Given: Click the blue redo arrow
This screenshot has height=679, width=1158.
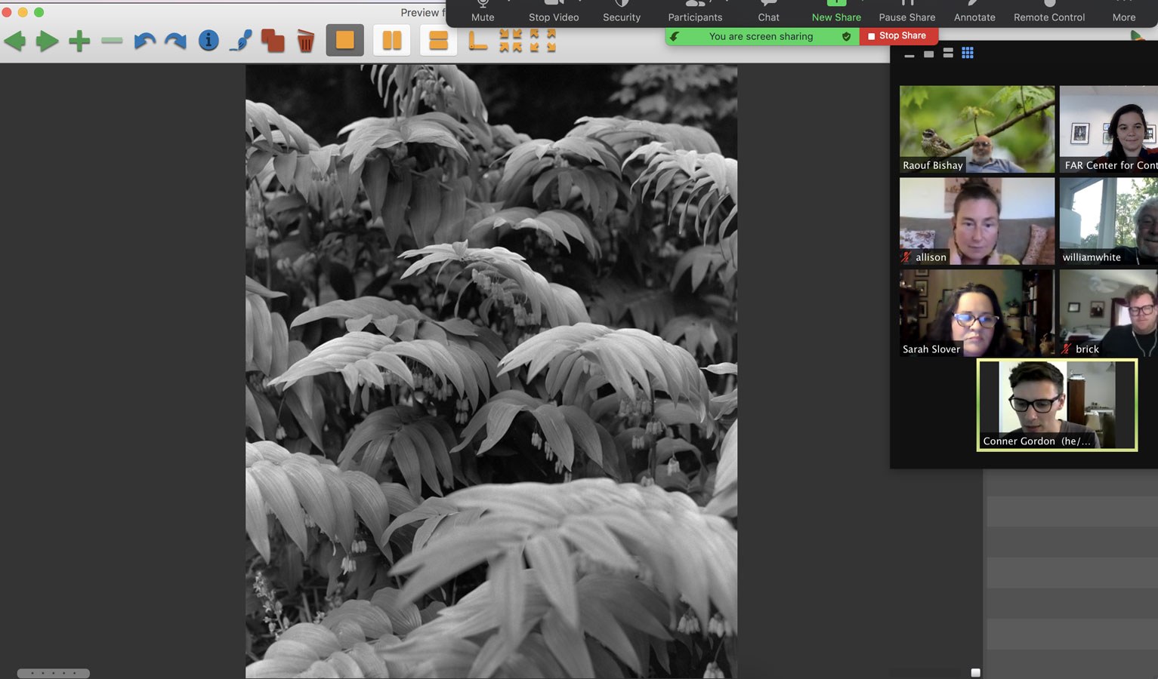Looking at the screenshot, I should [175, 41].
